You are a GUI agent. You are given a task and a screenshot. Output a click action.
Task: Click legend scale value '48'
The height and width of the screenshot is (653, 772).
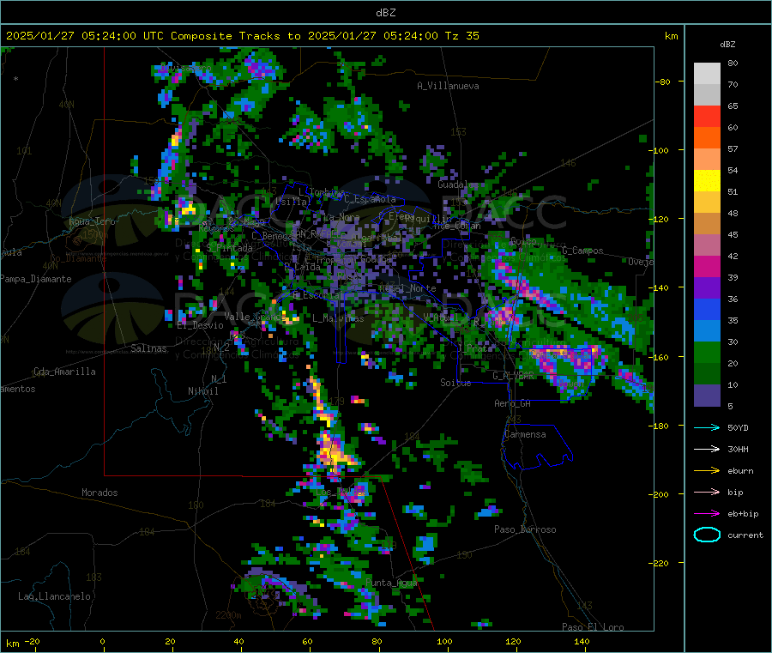click(x=733, y=214)
